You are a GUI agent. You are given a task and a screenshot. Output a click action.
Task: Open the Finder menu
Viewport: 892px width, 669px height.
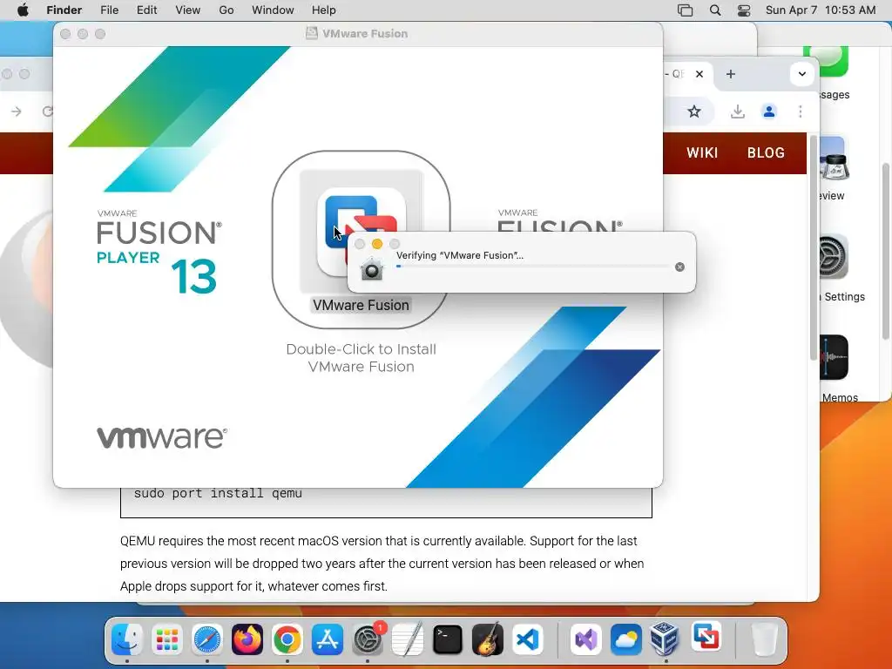64,10
